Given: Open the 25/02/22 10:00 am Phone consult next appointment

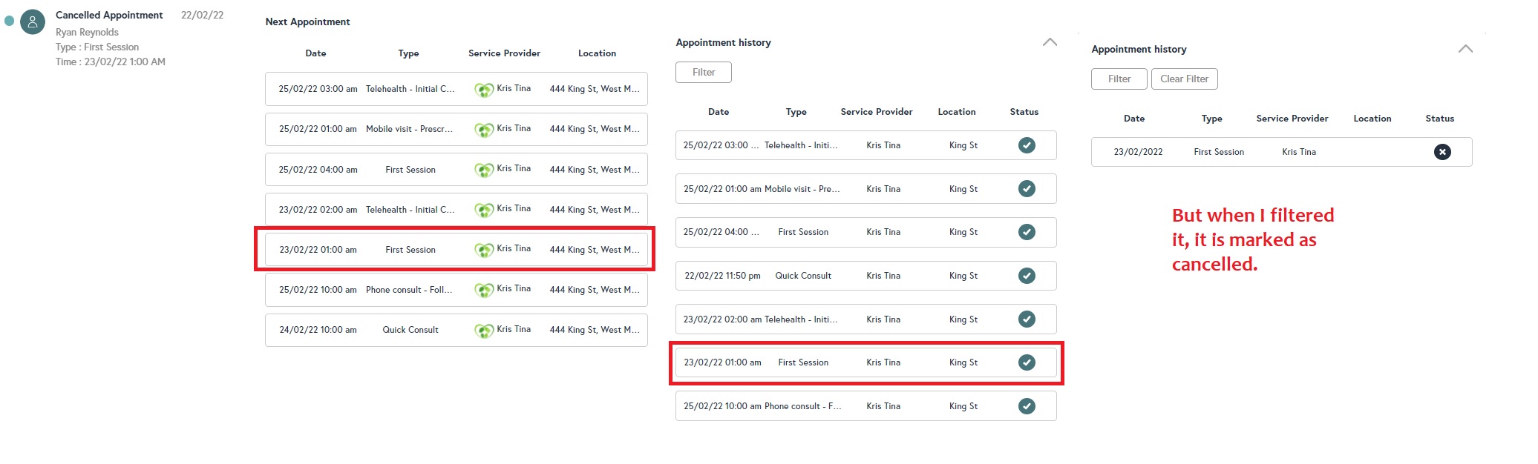Looking at the screenshot, I should pos(456,290).
